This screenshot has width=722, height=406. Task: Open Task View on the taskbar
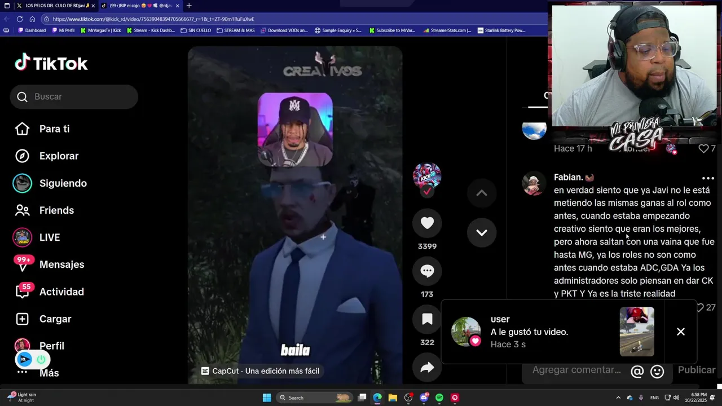pos(362,398)
